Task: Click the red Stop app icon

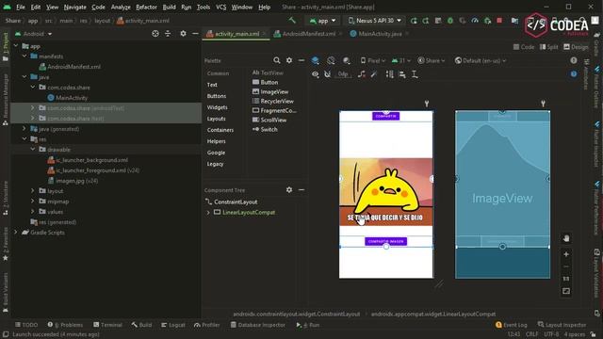Action: (x=499, y=21)
